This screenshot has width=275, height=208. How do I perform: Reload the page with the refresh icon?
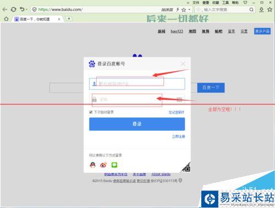[x=13, y=9]
